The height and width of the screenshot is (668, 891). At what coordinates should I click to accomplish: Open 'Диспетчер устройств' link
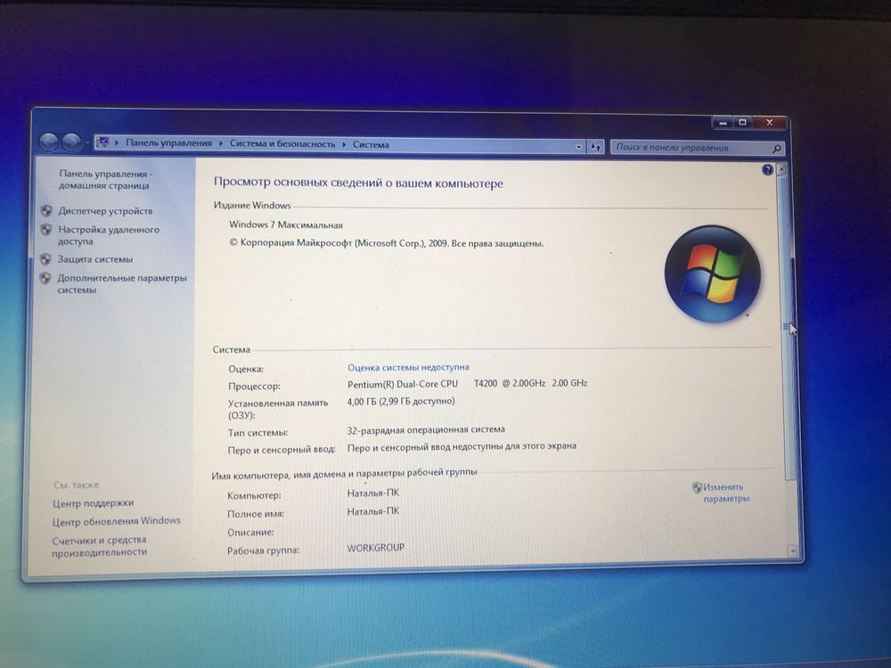[x=105, y=211]
